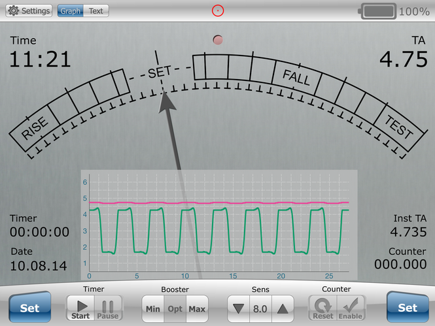This screenshot has width=435, height=326.
Task: Switch to the Text view tab
Action: (96, 11)
